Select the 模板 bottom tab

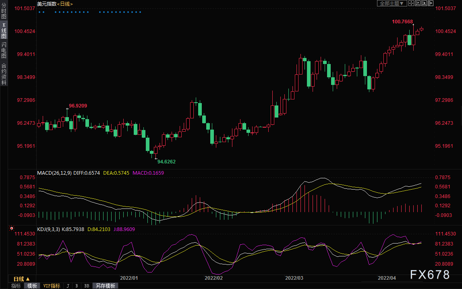[x=32, y=286]
